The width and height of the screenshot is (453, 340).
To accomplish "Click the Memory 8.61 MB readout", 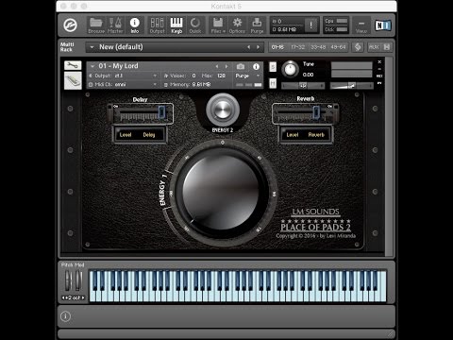I will pos(201,85).
